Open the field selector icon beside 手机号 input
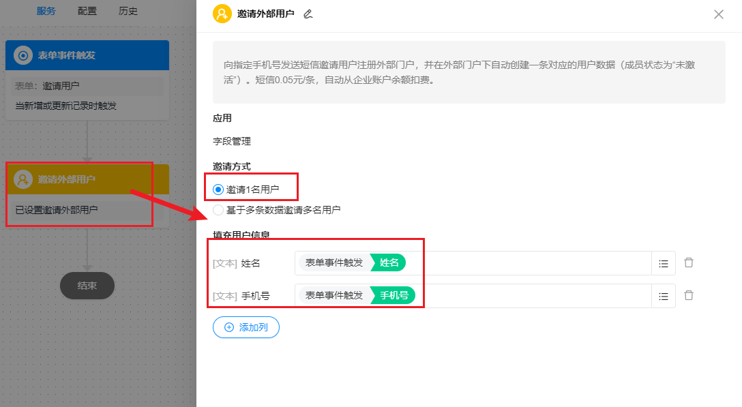 pyautogui.click(x=663, y=296)
